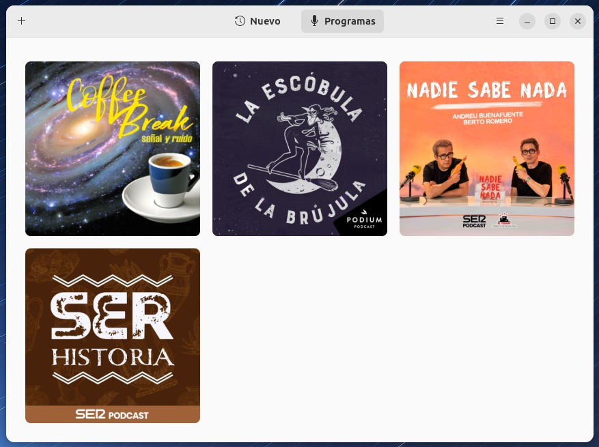Switch to the Programas tab

(342, 21)
